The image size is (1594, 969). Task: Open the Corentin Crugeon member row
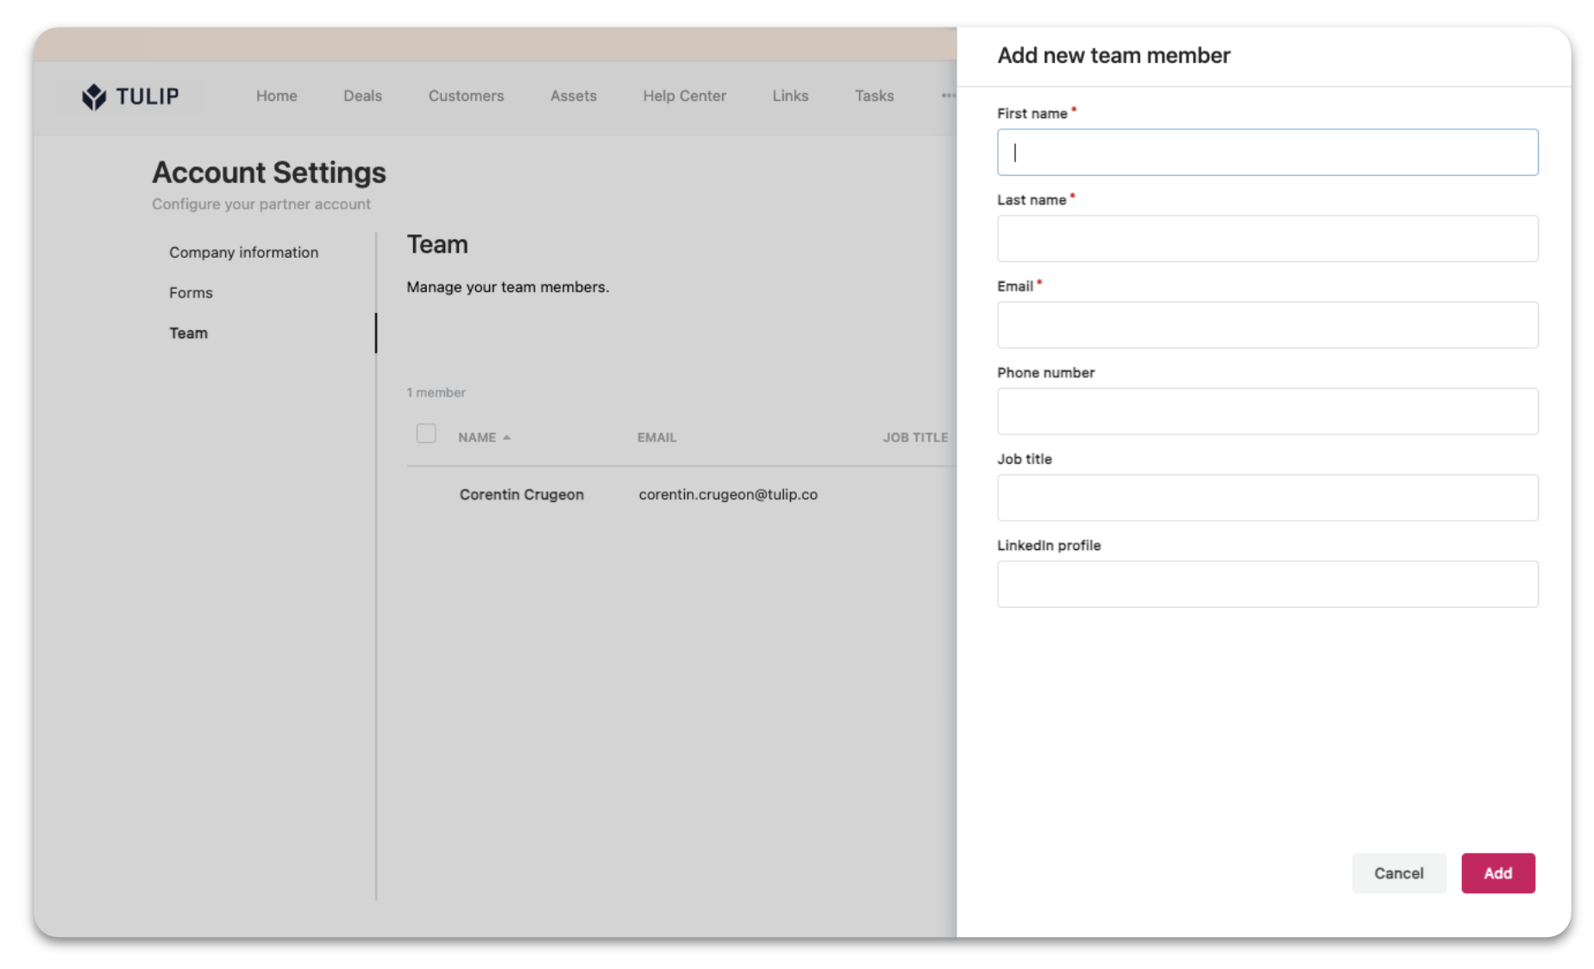(521, 495)
